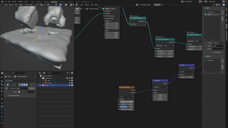Open the Render properties tab

click(x=2, y=81)
